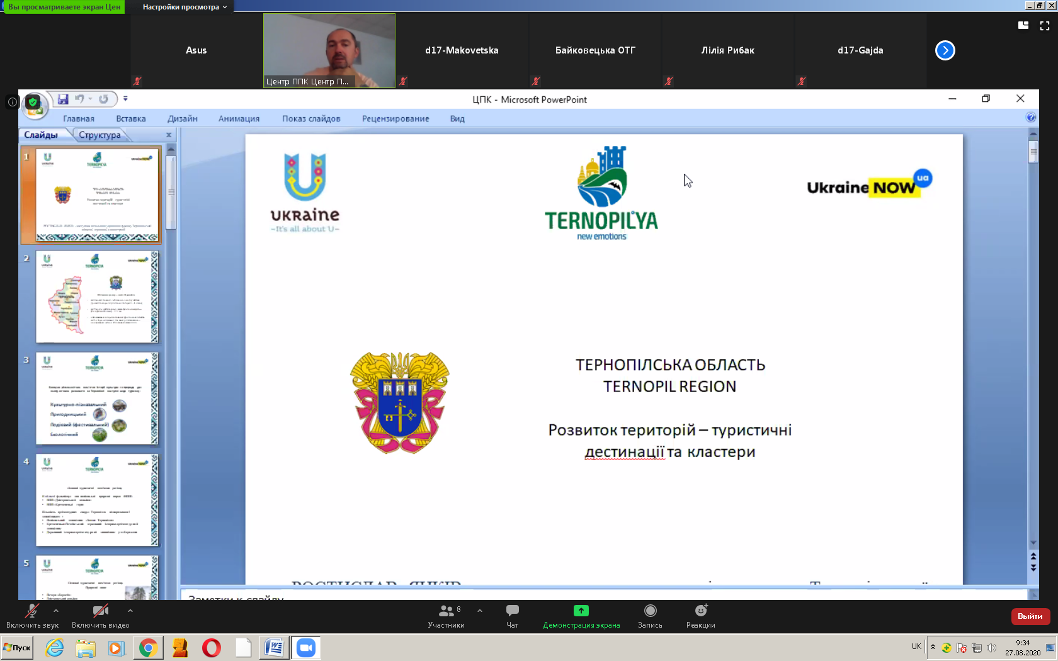Image resolution: width=1058 pixels, height=661 pixels.
Task: Click the volume speaker tray icon
Action: pyautogui.click(x=992, y=648)
